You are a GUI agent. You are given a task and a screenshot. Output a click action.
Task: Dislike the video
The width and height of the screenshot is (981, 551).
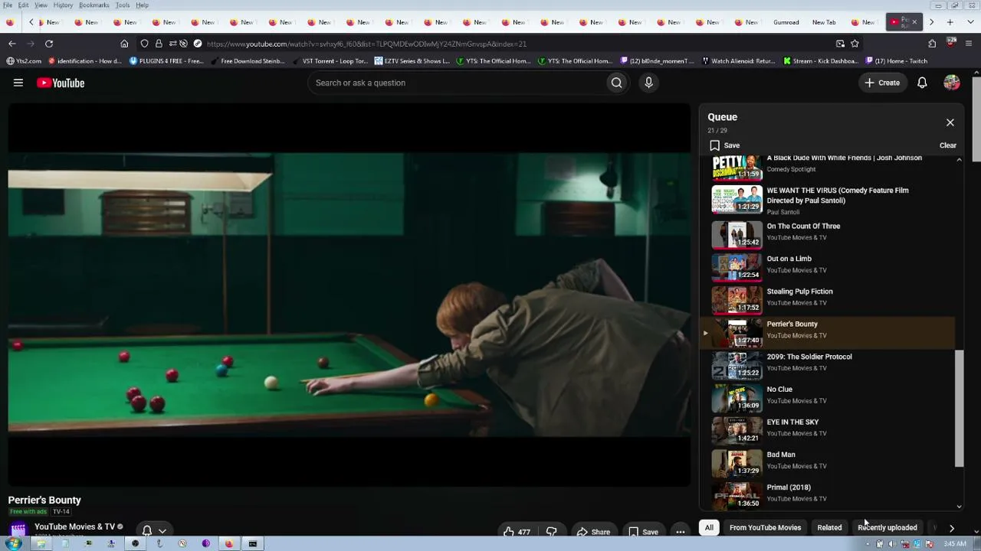click(x=551, y=531)
